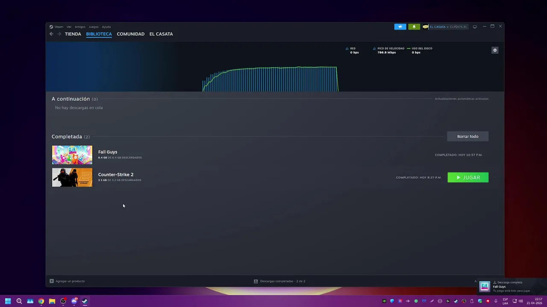Click 'COMPLETADO: HOY 8:27 P.M.' text
Image resolution: width=547 pixels, height=307 pixels.
pyautogui.click(x=419, y=177)
